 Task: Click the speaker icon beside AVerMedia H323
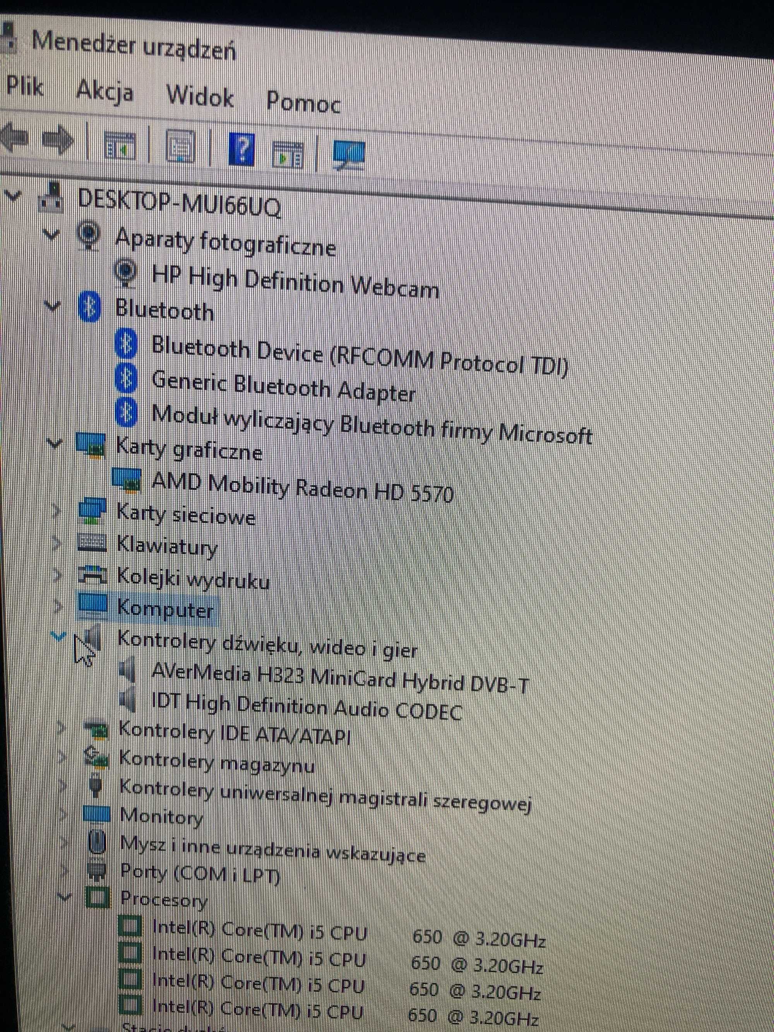click(x=127, y=669)
